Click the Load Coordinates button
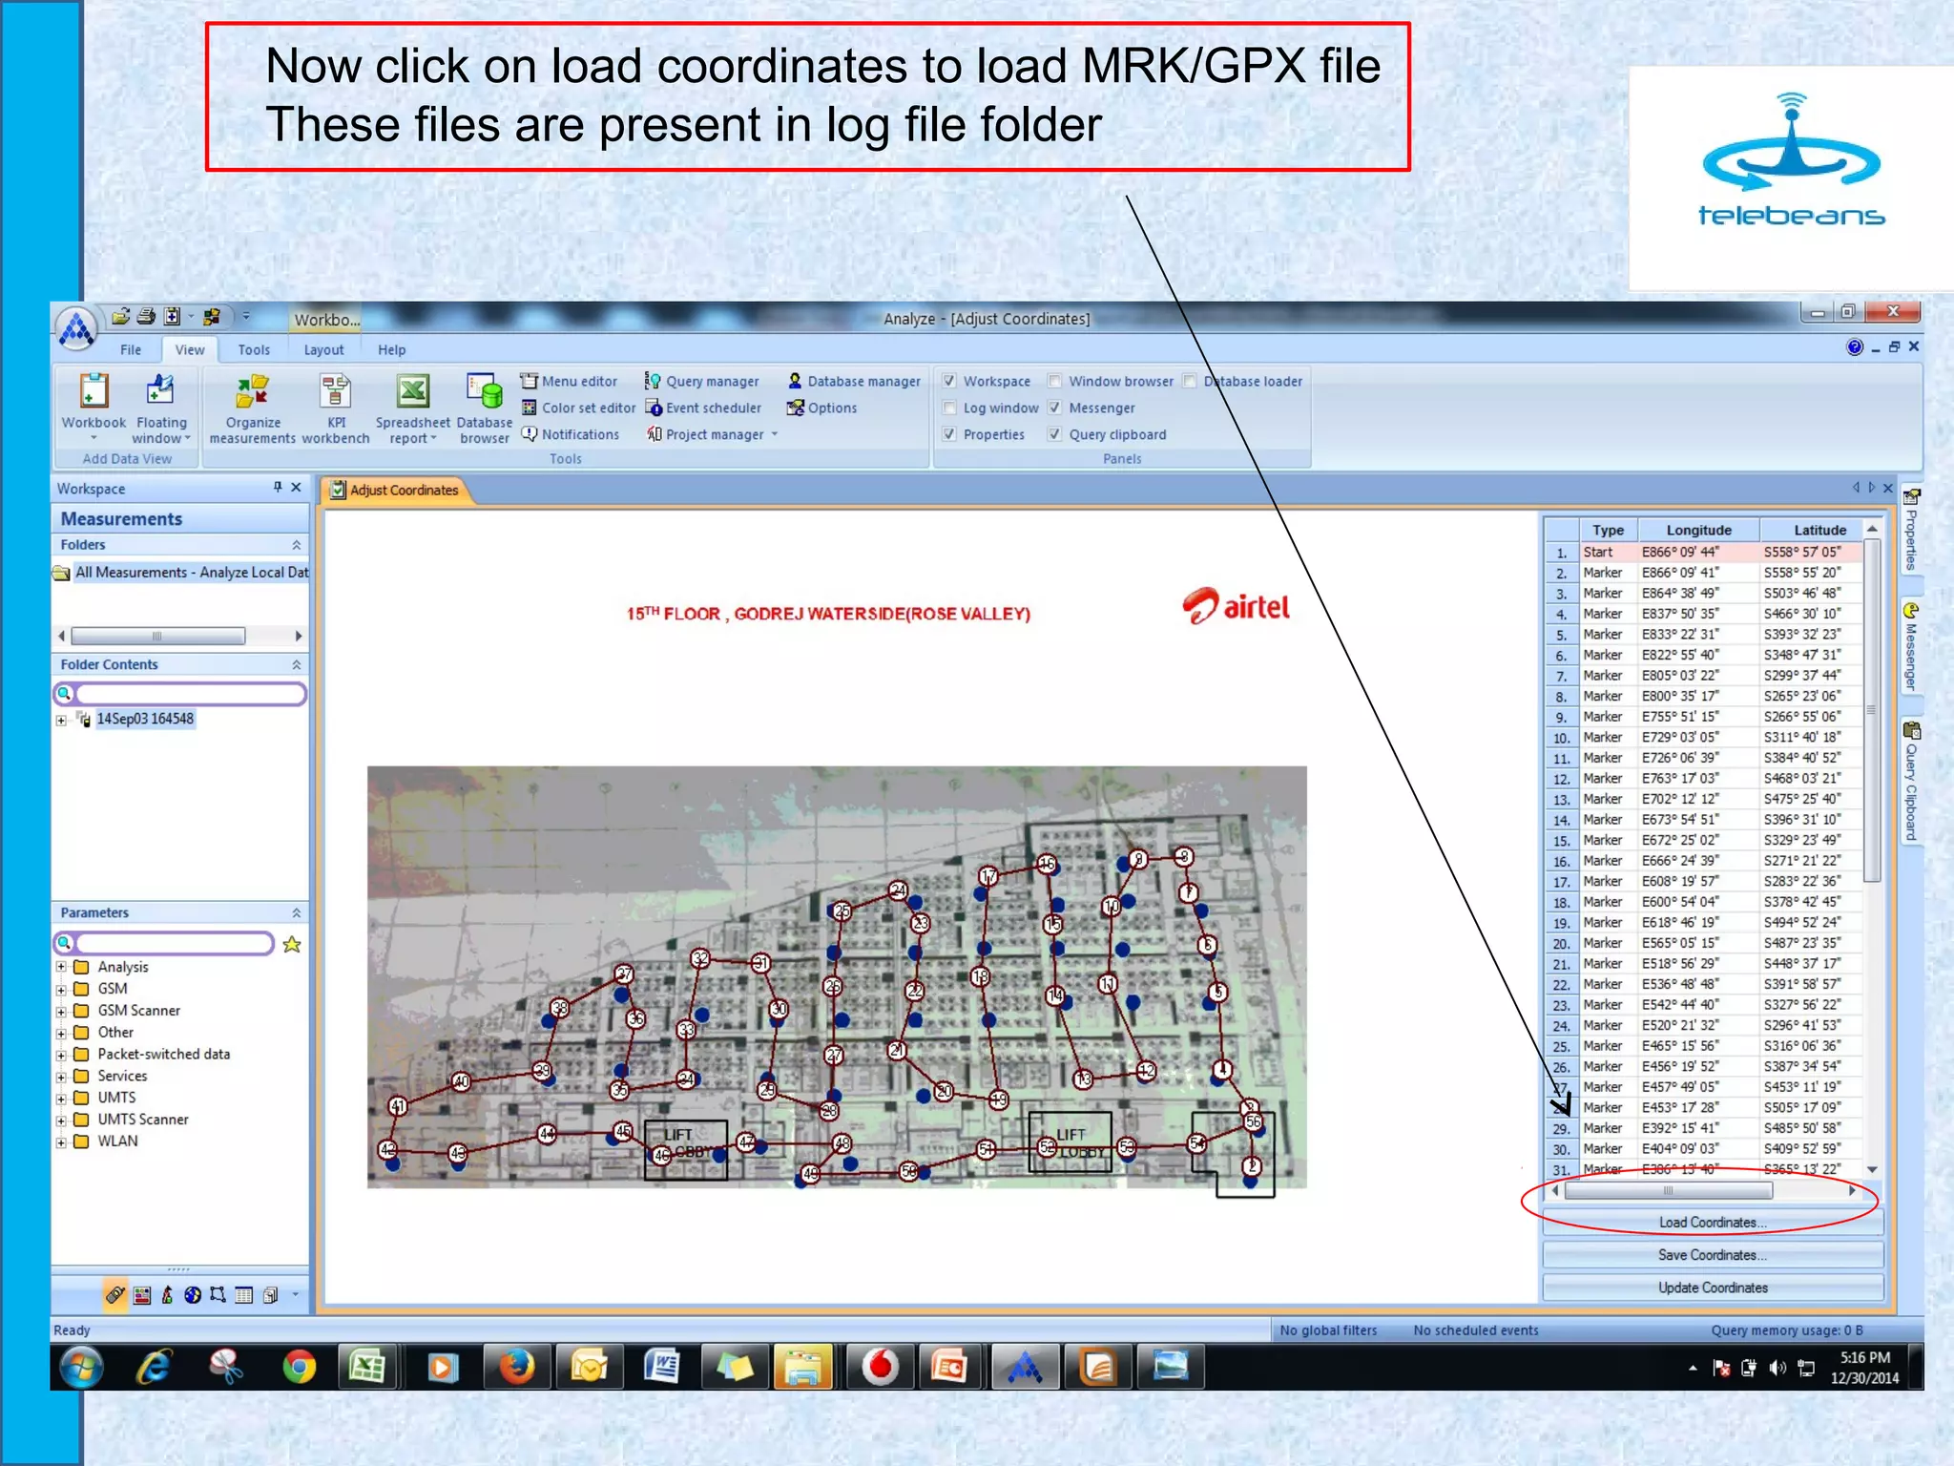Image resolution: width=1954 pixels, height=1466 pixels. pyautogui.click(x=1712, y=1223)
